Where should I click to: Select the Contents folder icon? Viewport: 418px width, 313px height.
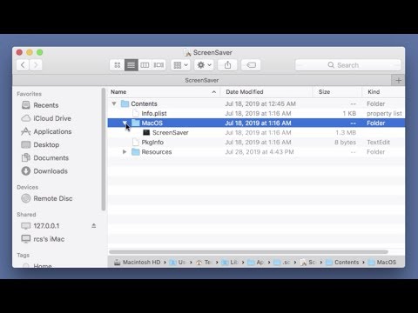click(125, 103)
